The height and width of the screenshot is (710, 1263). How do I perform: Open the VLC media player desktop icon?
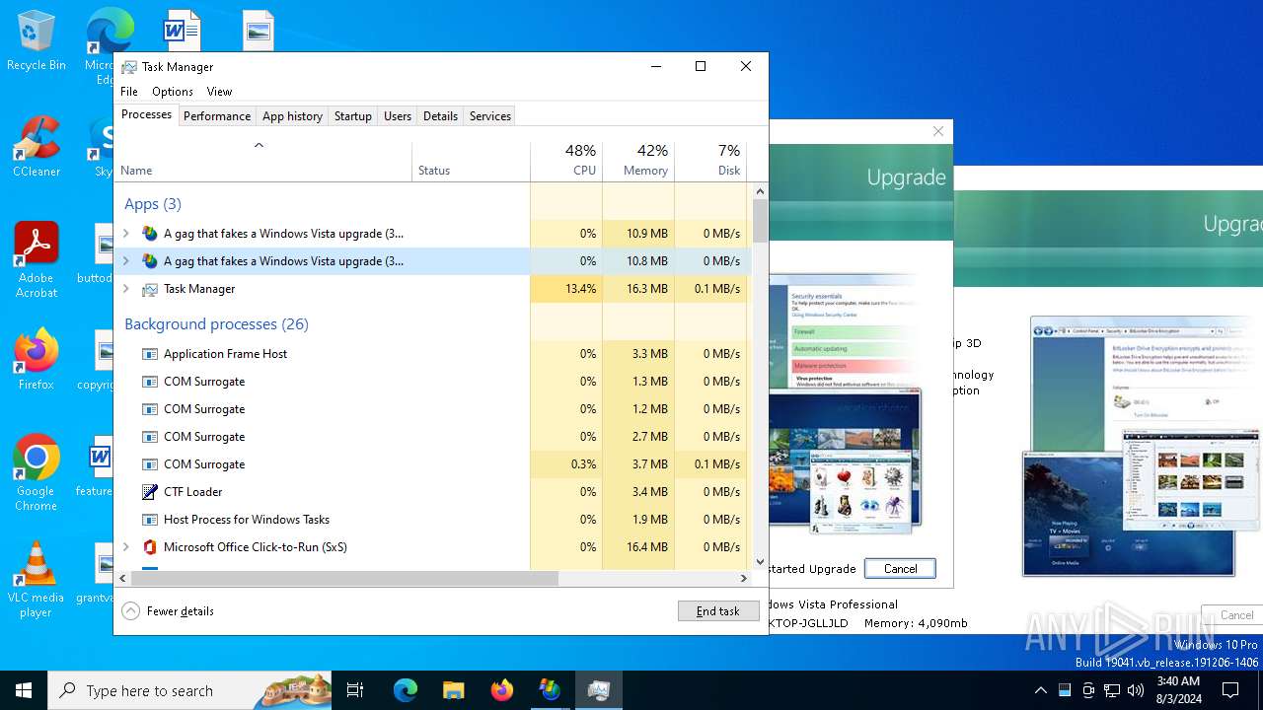pyautogui.click(x=36, y=580)
